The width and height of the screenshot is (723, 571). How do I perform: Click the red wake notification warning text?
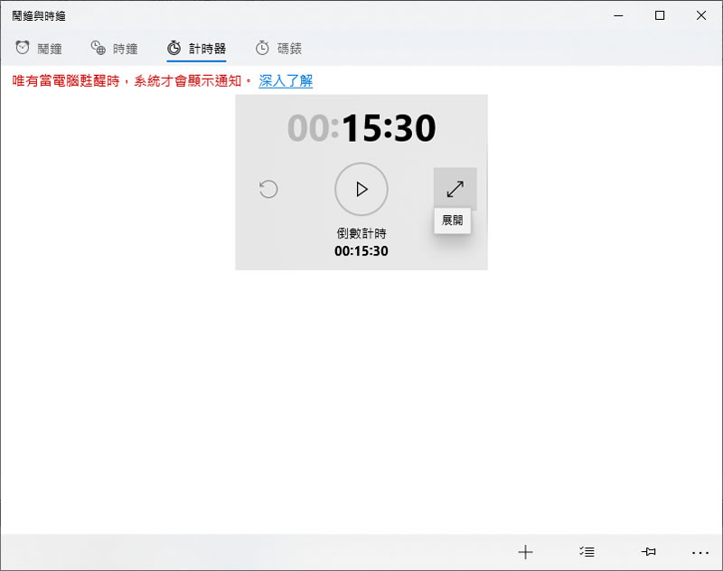coord(131,81)
